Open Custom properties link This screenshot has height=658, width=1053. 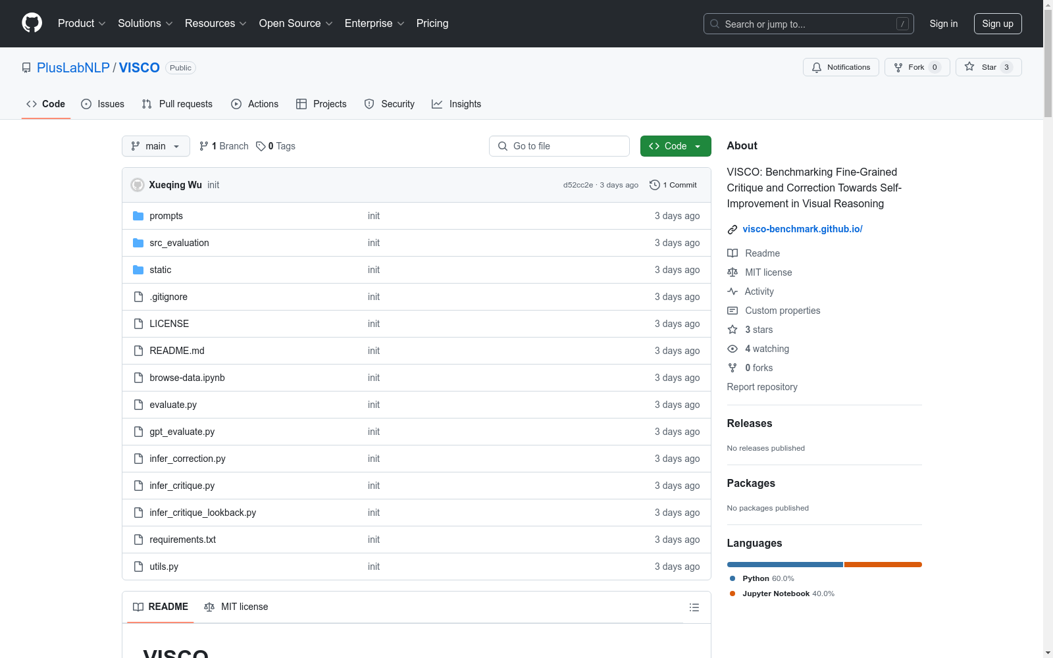pos(783,311)
